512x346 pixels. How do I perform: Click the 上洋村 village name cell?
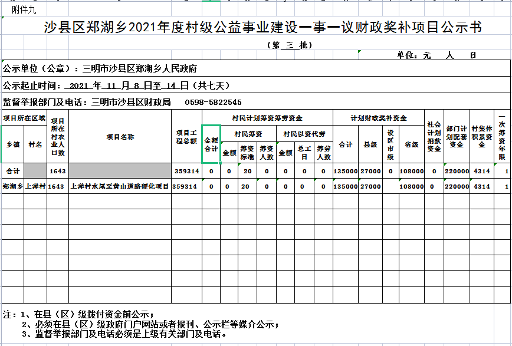(x=35, y=186)
